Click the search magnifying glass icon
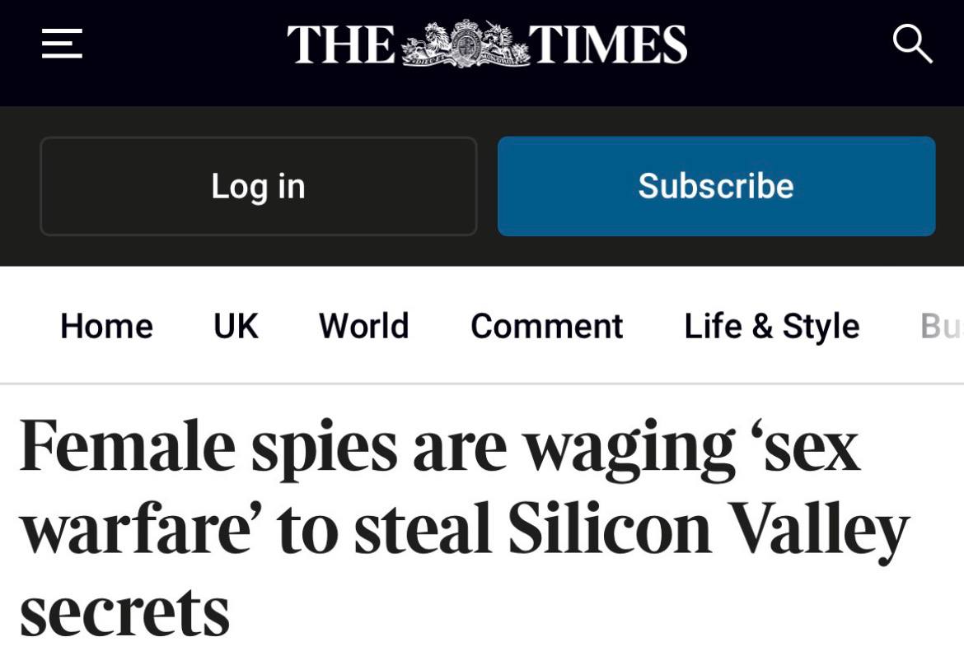The width and height of the screenshot is (964, 651). pos(911,44)
